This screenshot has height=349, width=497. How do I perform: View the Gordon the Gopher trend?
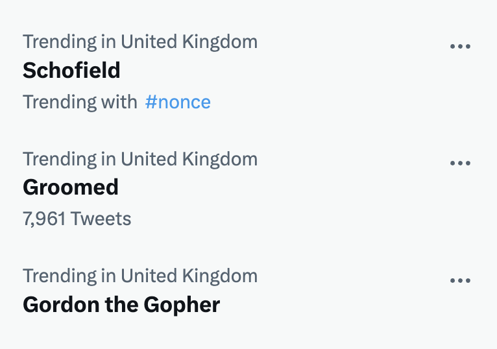click(121, 304)
